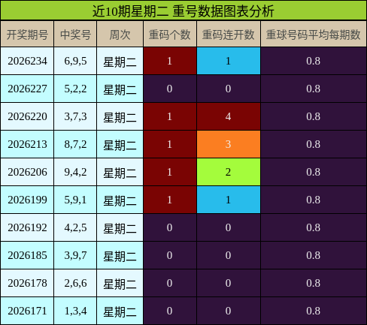The image size is (367, 325).
Task: Click the 重码个数 column header
Action: (170, 34)
